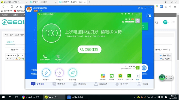The height and width of the screenshot is (100, 179).
Task: Check the 纯文本 plain text checkbox
Action: (x=163, y=59)
